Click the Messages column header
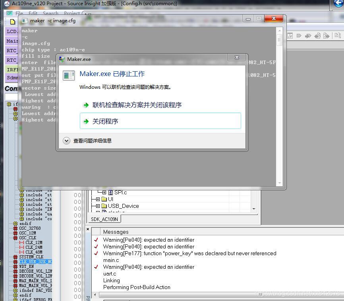The width and height of the screenshot is (344, 301). point(116,232)
